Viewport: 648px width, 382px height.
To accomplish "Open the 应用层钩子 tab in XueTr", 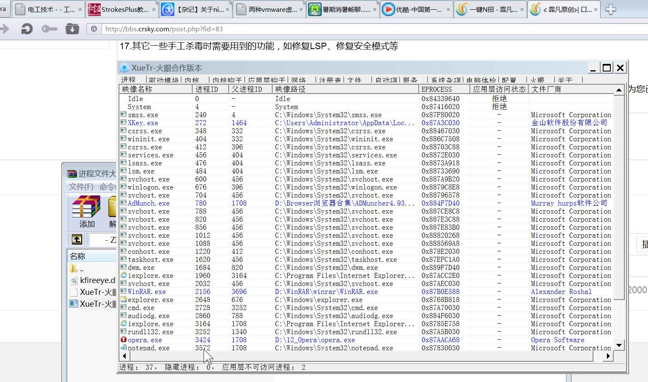I will point(266,80).
